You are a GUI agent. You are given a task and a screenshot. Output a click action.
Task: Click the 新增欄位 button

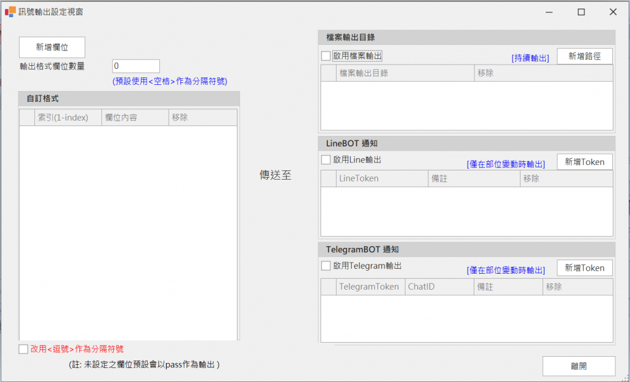point(52,47)
